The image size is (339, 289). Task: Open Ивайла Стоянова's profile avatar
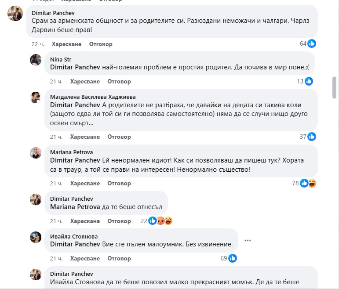point(36,237)
